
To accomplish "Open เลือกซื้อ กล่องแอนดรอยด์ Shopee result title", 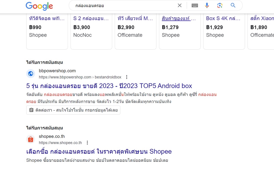I will pos(99,152).
